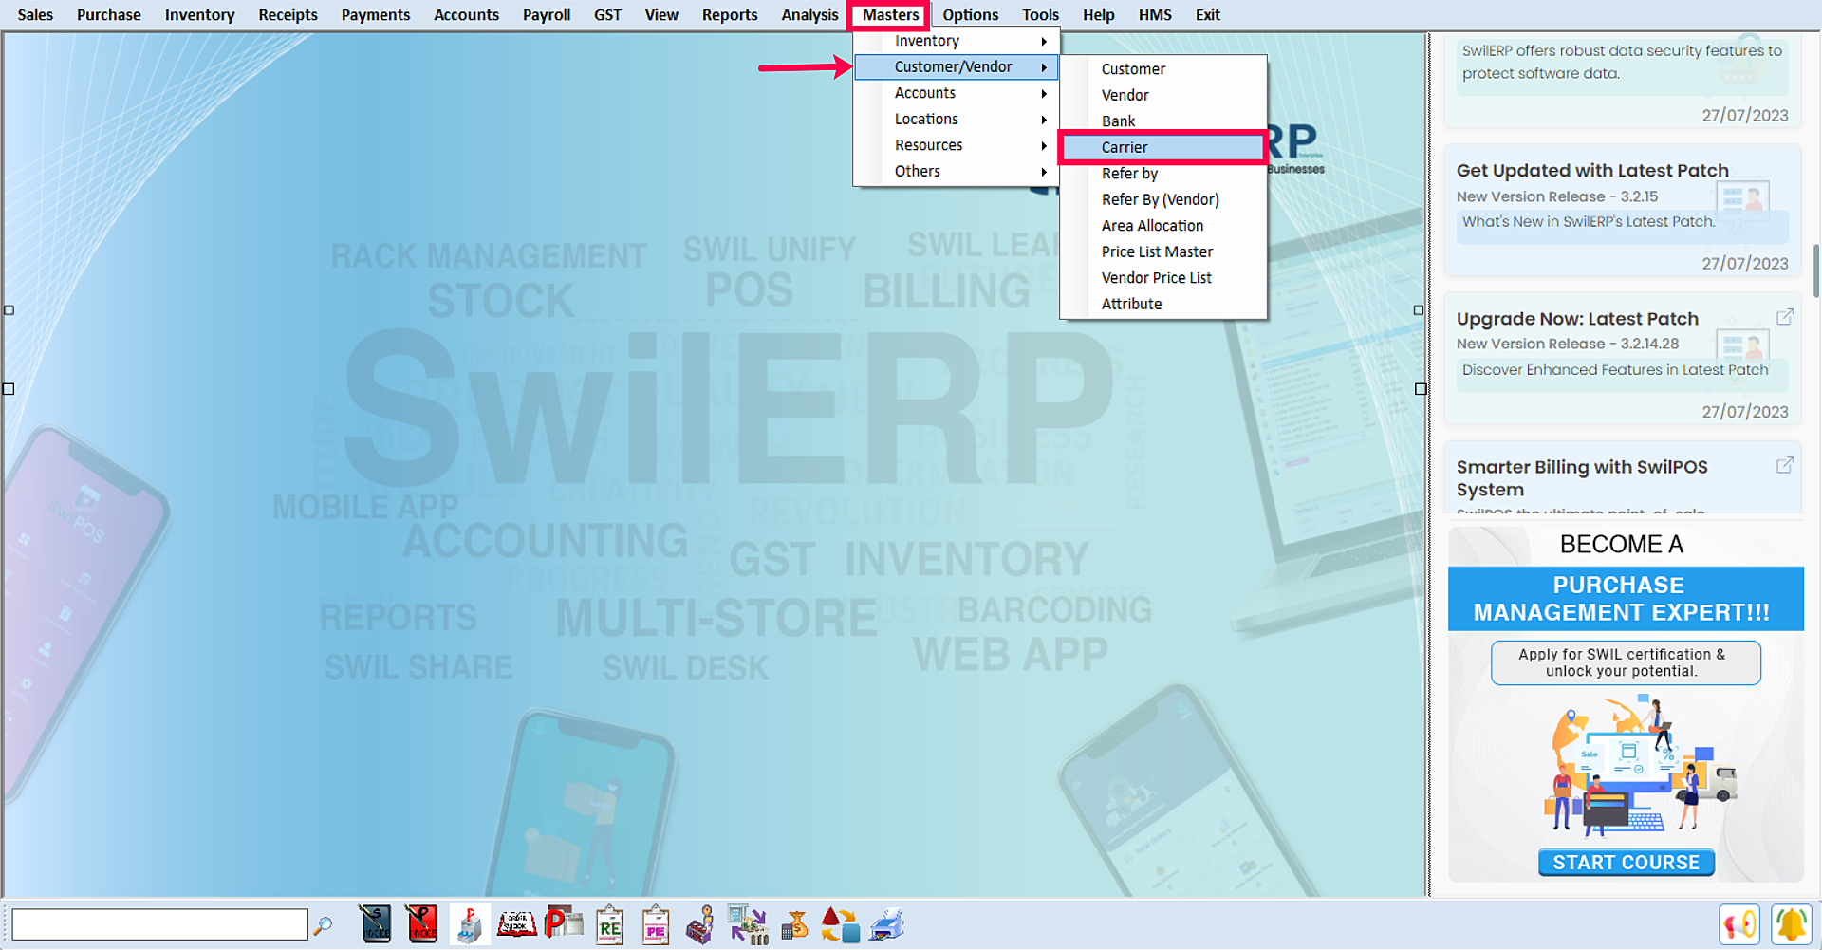The height and width of the screenshot is (950, 1822).
Task: Open the Inventory menu in menu bar
Action: [199, 15]
